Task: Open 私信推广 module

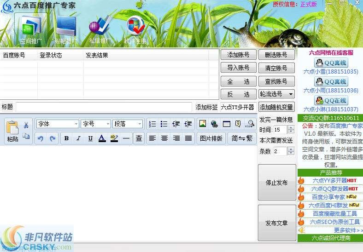Action: (100, 29)
